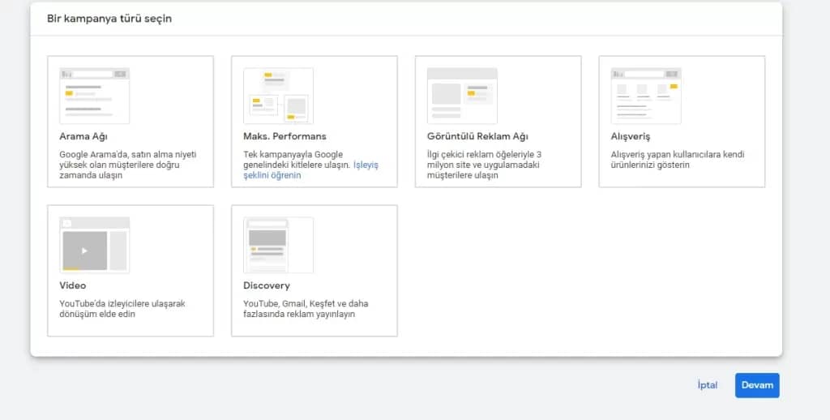
Task: Click the Görüntülü Reklam Ağı description text
Action: coord(484,165)
